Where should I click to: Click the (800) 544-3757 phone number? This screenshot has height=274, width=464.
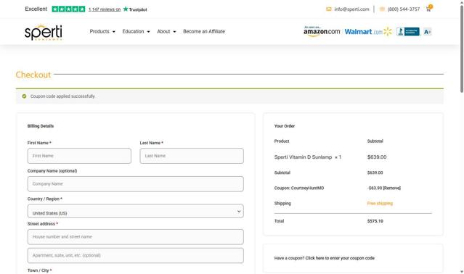(x=404, y=9)
